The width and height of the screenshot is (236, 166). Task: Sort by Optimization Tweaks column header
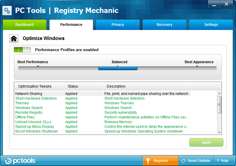coord(39,86)
